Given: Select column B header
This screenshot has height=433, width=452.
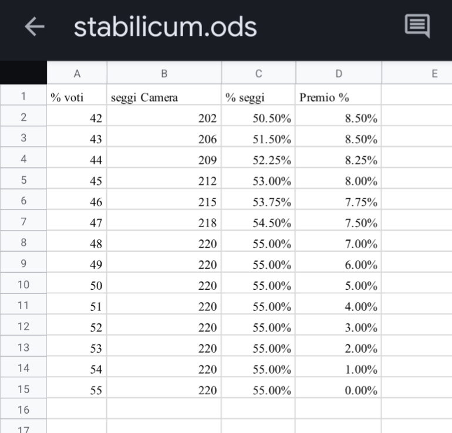Looking at the screenshot, I should point(164,73).
